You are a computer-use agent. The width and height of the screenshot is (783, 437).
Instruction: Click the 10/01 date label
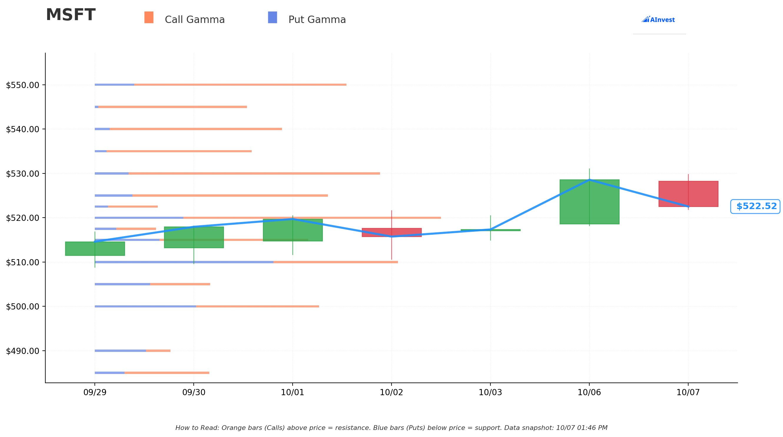click(x=293, y=393)
